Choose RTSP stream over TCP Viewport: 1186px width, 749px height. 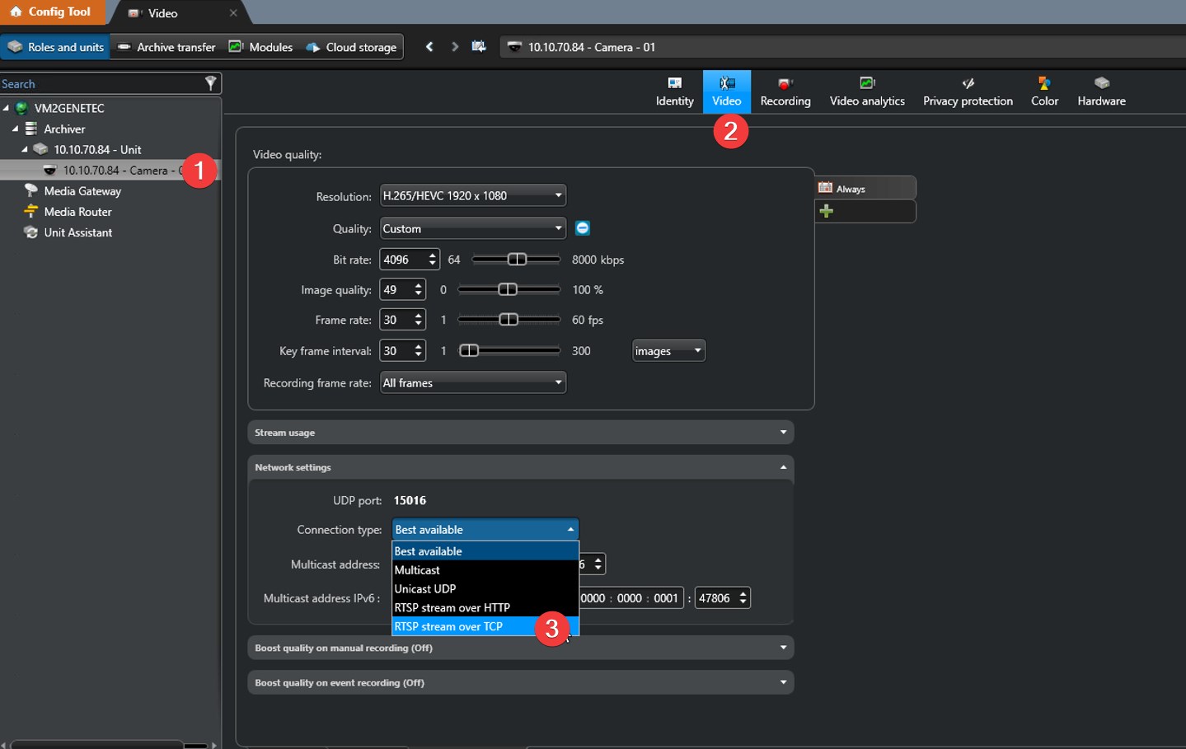click(485, 626)
